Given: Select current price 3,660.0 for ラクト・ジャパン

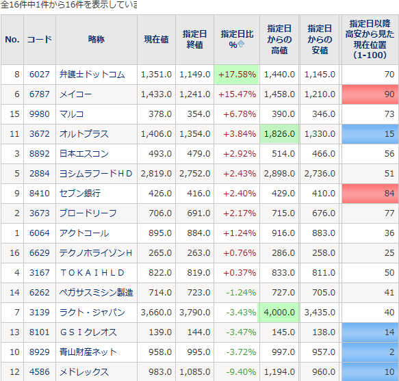Looking at the screenshot, I should (x=156, y=313).
